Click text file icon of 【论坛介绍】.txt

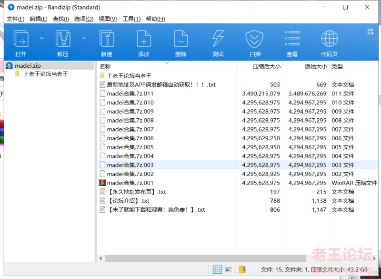tap(102, 201)
